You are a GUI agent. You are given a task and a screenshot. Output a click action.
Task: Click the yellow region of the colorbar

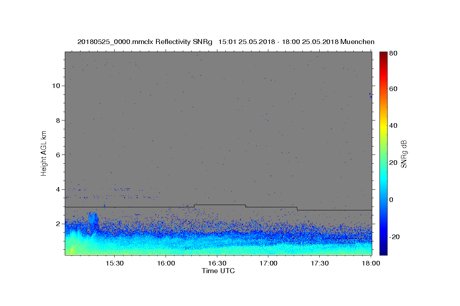click(x=383, y=126)
